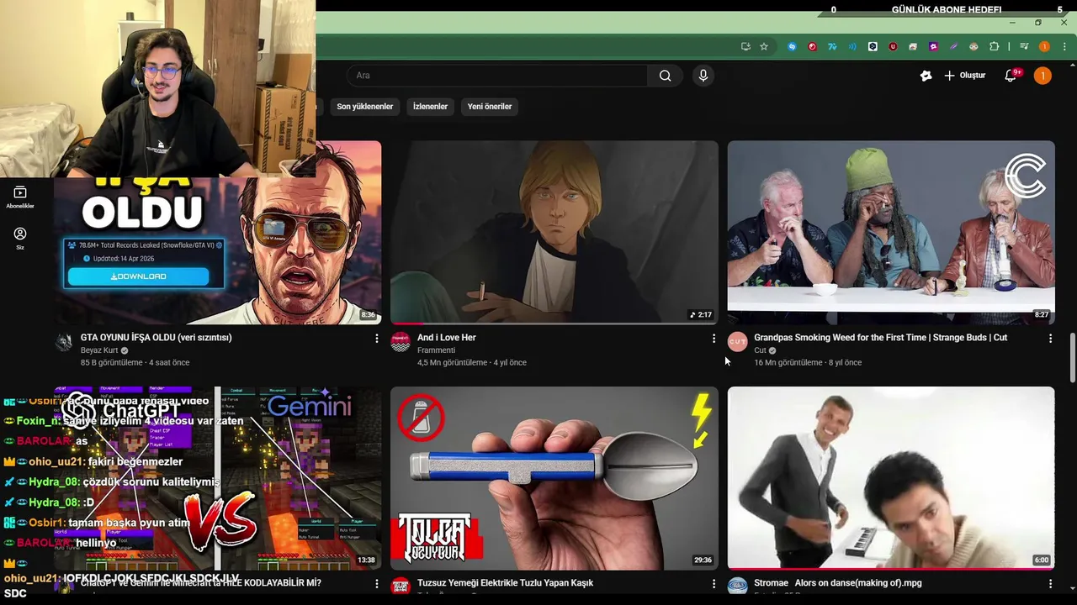Open video title GTA OYUNU İFŞA OLDU

coord(156,338)
